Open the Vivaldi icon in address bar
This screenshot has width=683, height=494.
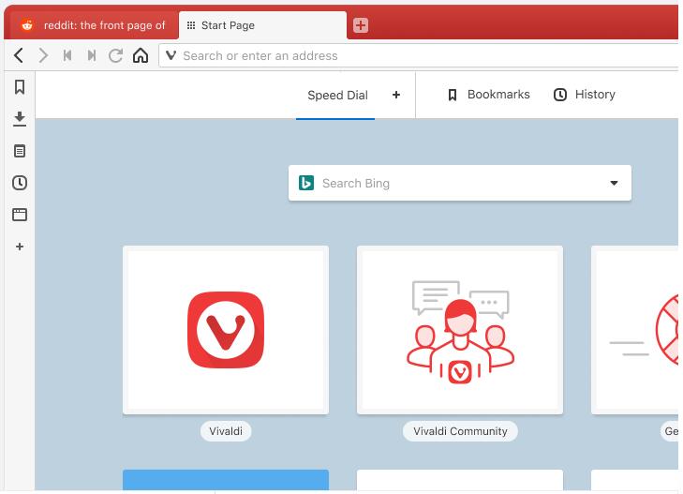point(171,55)
